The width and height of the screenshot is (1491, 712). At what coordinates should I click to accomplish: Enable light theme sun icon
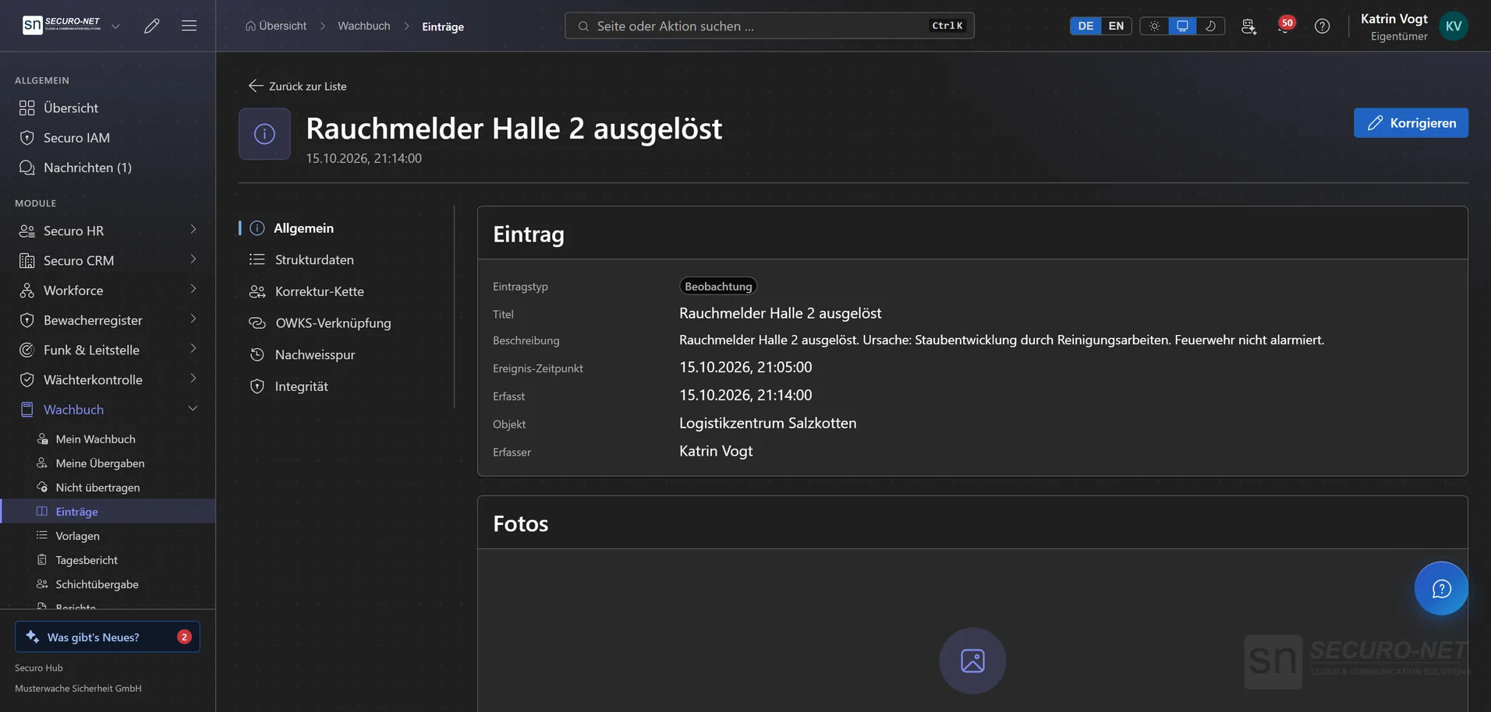[1154, 26]
